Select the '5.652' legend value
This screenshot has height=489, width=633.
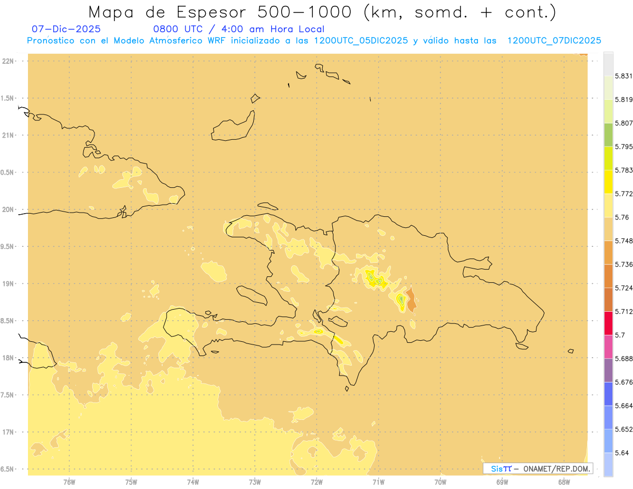(x=624, y=429)
